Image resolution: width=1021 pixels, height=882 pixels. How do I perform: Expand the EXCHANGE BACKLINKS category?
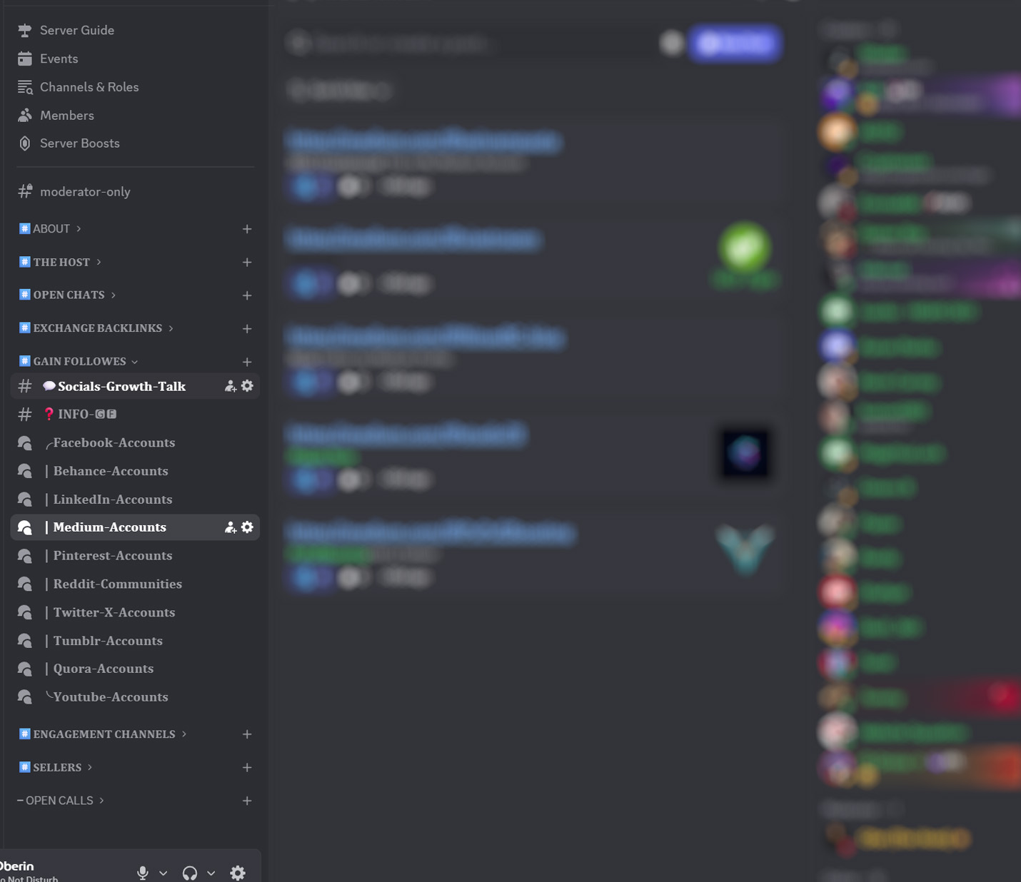pyautogui.click(x=96, y=328)
